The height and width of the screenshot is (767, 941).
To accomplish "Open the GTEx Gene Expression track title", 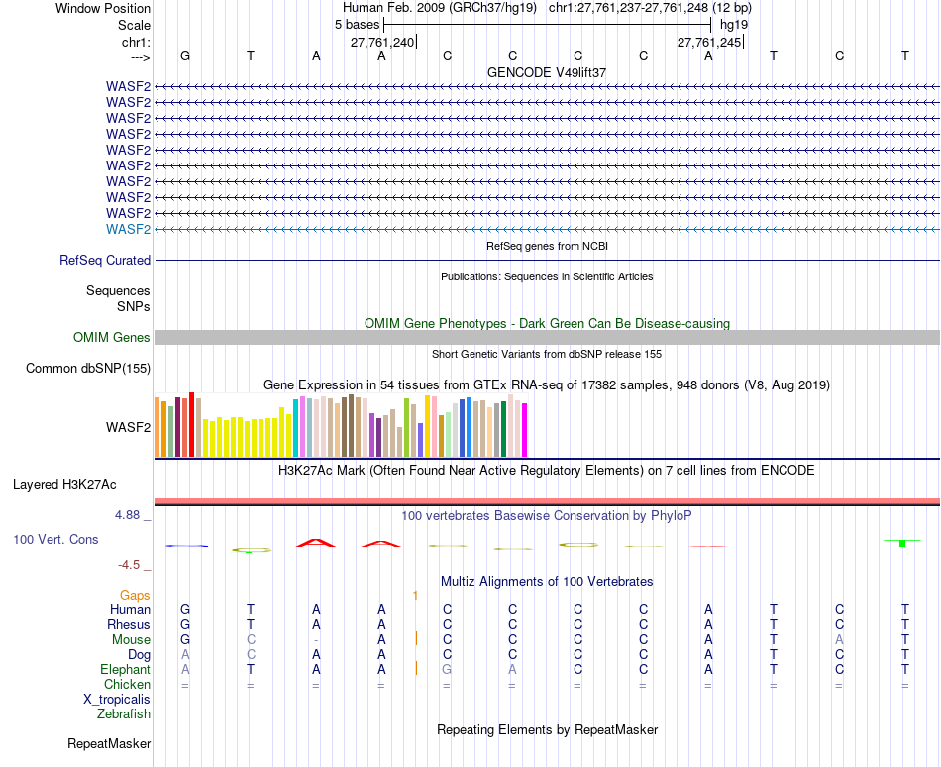I will click(x=547, y=385).
